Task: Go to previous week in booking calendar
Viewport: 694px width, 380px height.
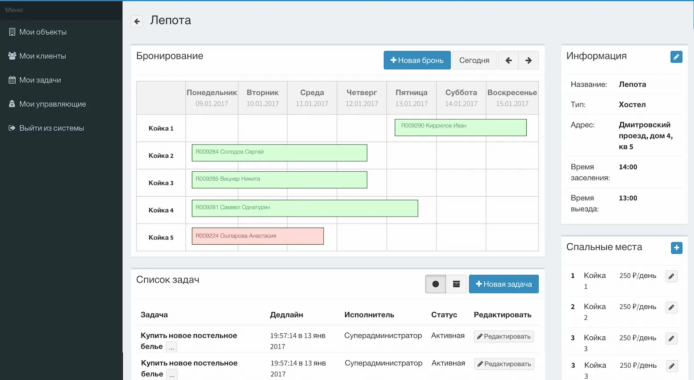Action: point(508,60)
